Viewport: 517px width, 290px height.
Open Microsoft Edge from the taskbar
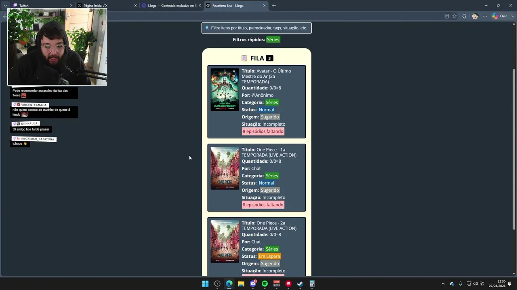229,284
